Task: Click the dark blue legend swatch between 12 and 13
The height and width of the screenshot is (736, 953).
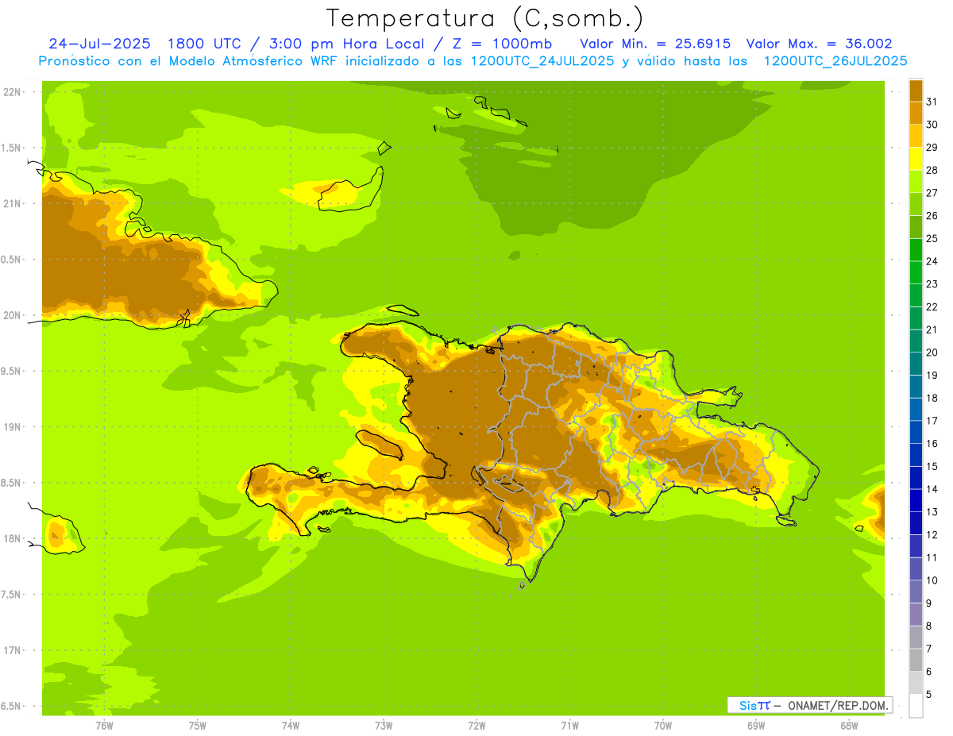Action: coord(916,523)
